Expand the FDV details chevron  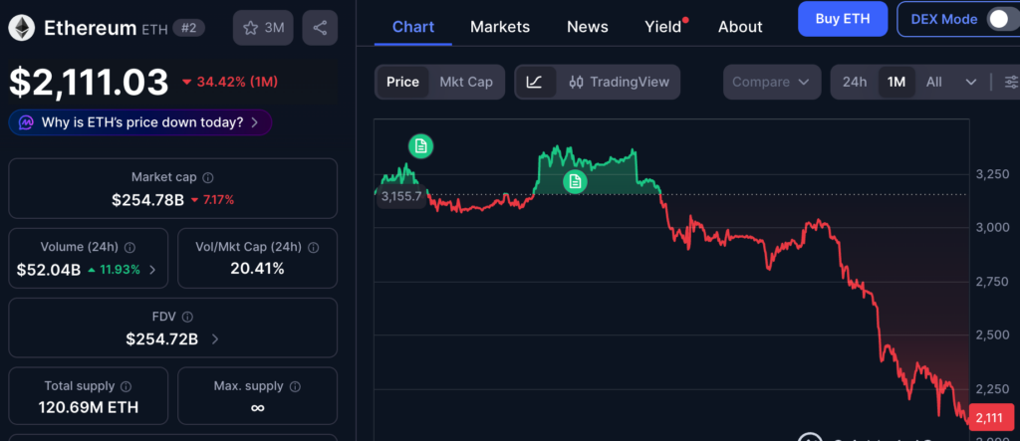[x=214, y=339]
